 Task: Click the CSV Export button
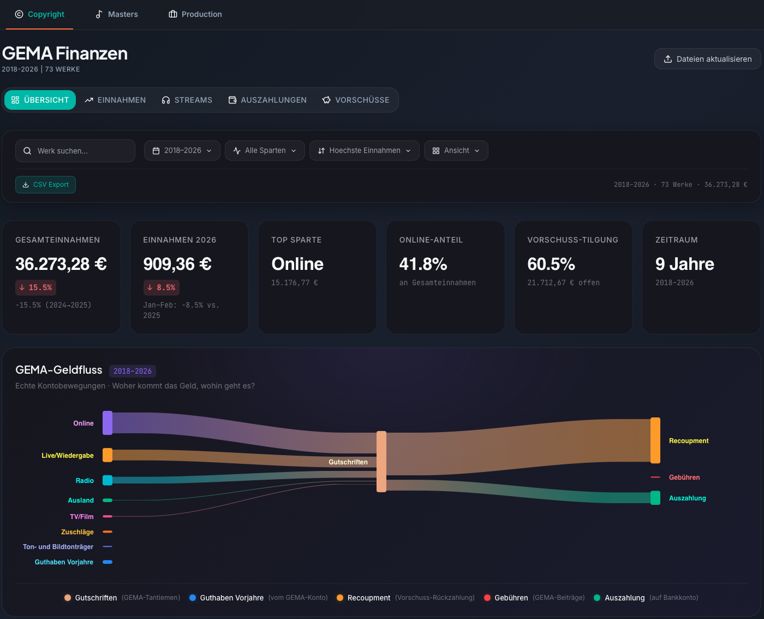coord(45,185)
